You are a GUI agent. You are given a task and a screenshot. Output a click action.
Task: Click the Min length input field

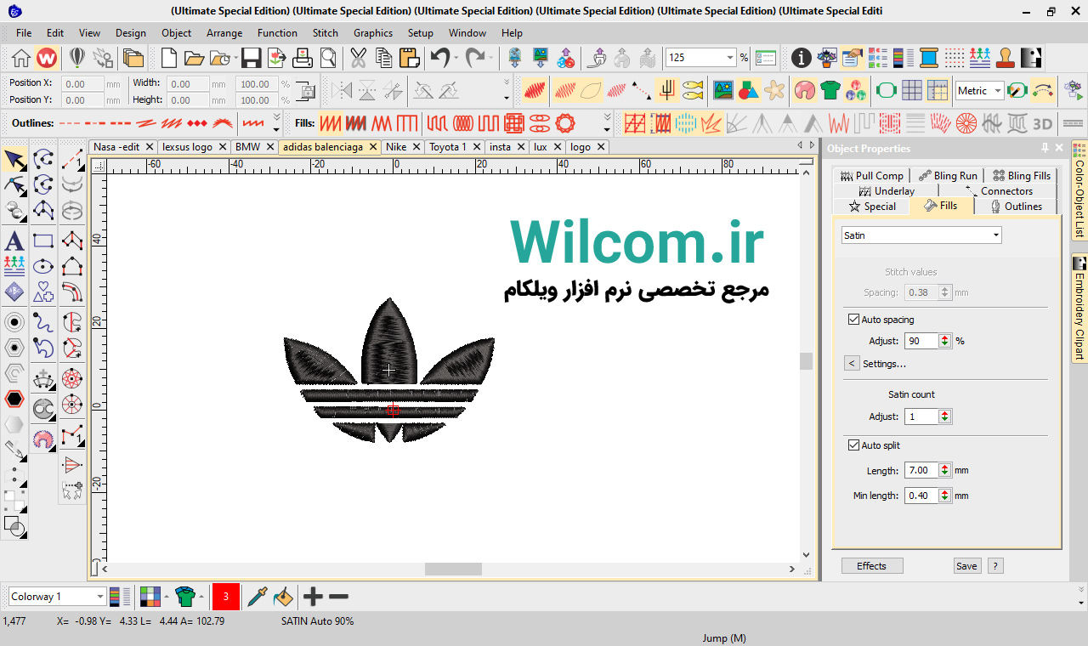[921, 496]
